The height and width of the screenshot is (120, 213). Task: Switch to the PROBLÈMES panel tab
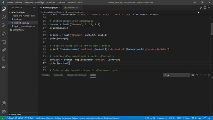click(x=58, y=75)
